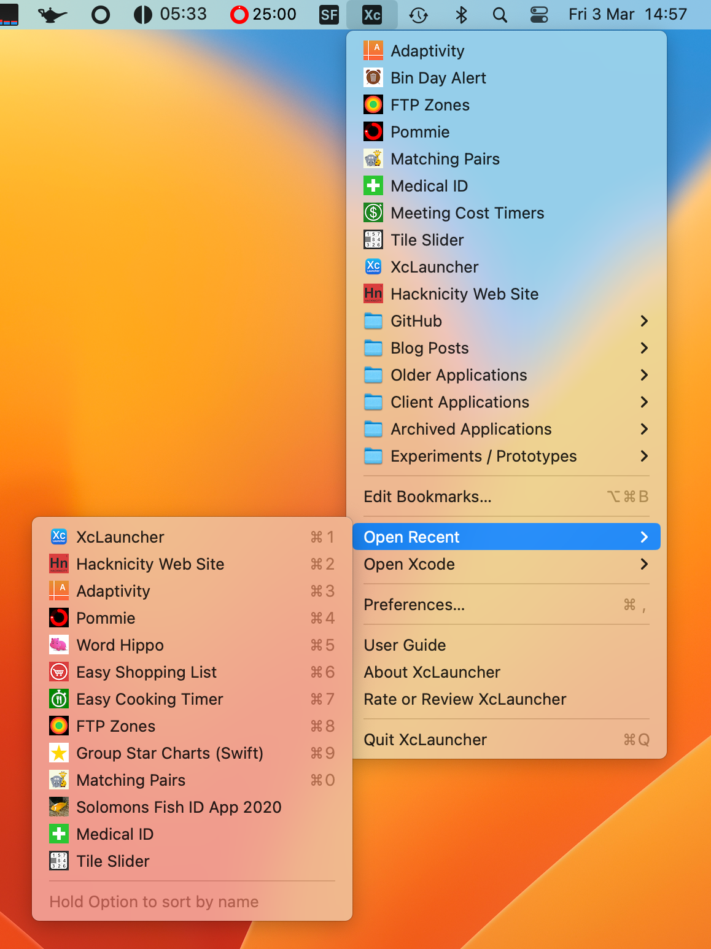
Task: Choose Preferences… from the menu
Action: pyautogui.click(x=414, y=605)
